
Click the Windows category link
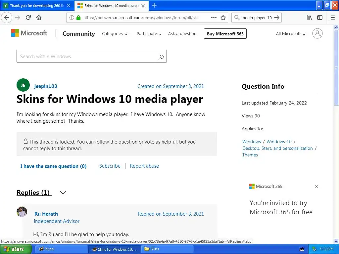point(252,142)
